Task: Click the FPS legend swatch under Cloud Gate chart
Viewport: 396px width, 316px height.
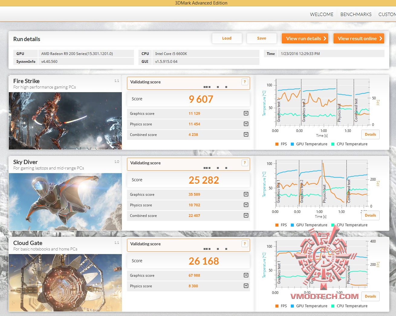Action: coord(277,306)
